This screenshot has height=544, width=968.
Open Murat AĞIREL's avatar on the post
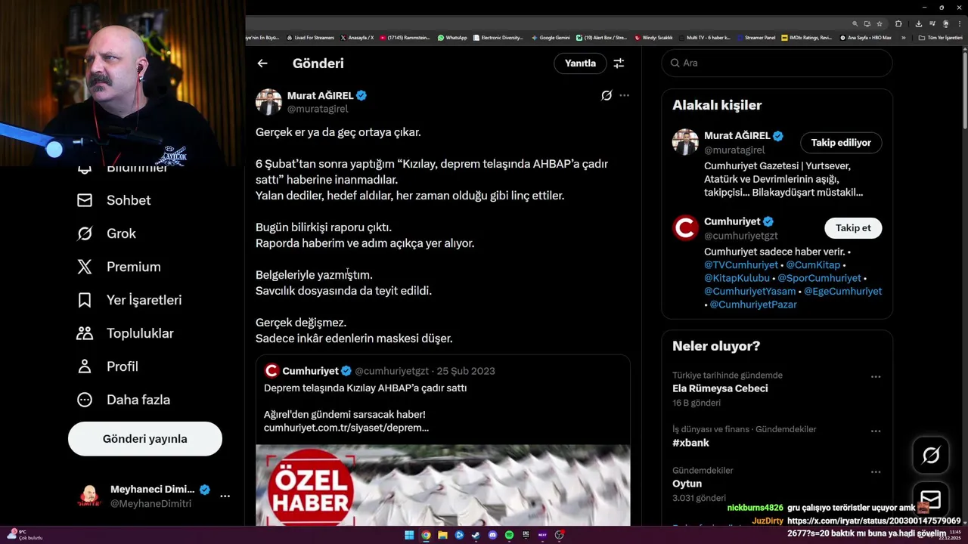(x=268, y=101)
